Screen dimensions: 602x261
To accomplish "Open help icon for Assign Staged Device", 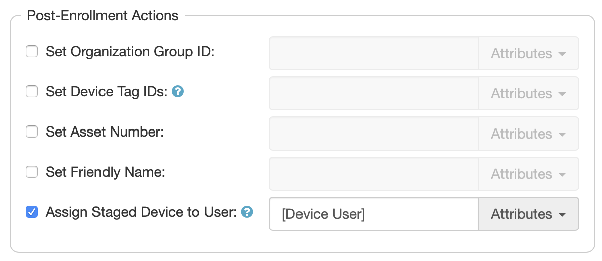I will coord(247,212).
